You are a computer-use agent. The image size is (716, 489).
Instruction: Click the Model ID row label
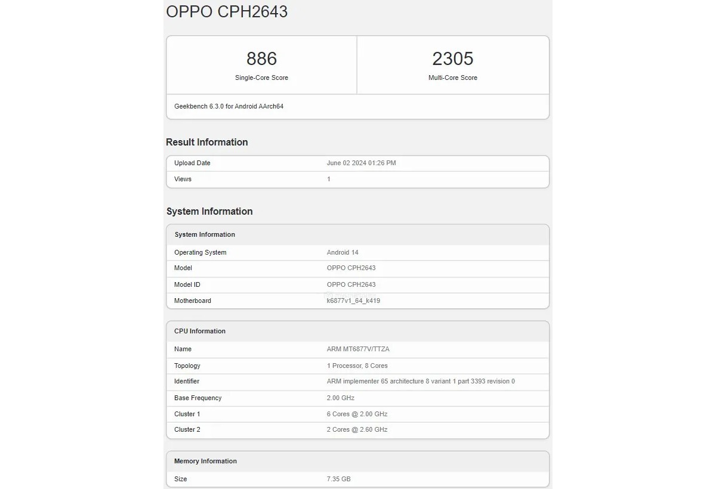tap(187, 284)
